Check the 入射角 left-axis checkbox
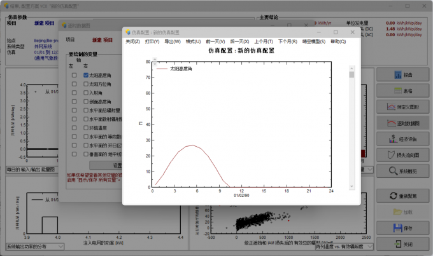This screenshot has height=256, width=433. [74, 93]
